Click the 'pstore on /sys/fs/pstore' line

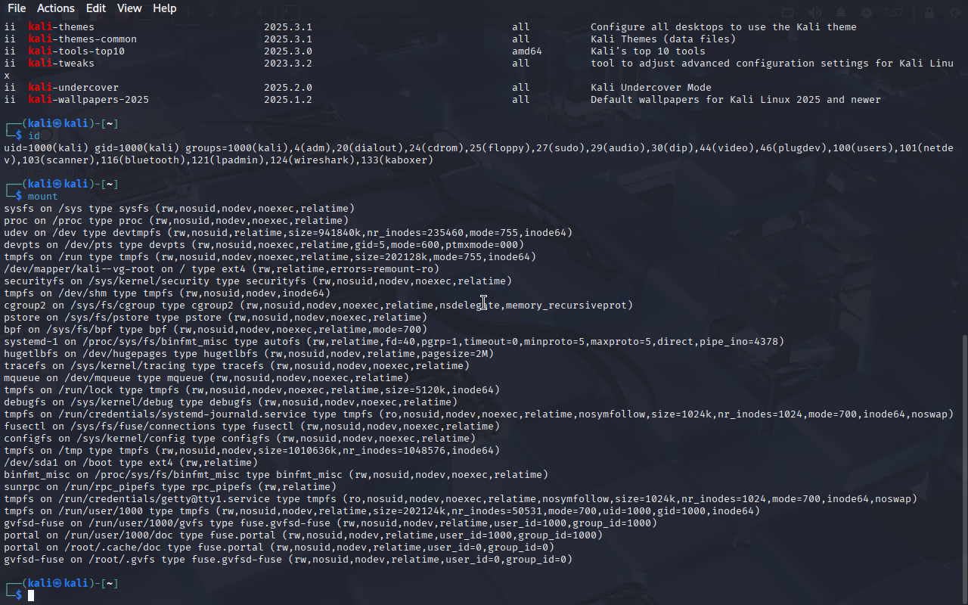point(216,318)
